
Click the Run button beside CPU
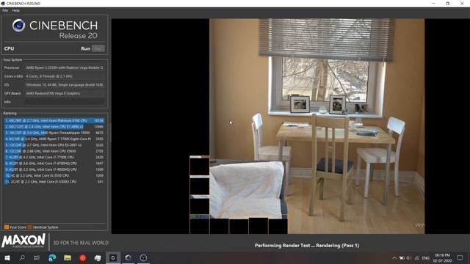coord(98,48)
